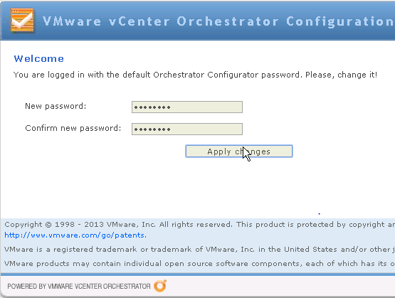
Task: Focus the Confirm new password field
Action: [187, 129]
